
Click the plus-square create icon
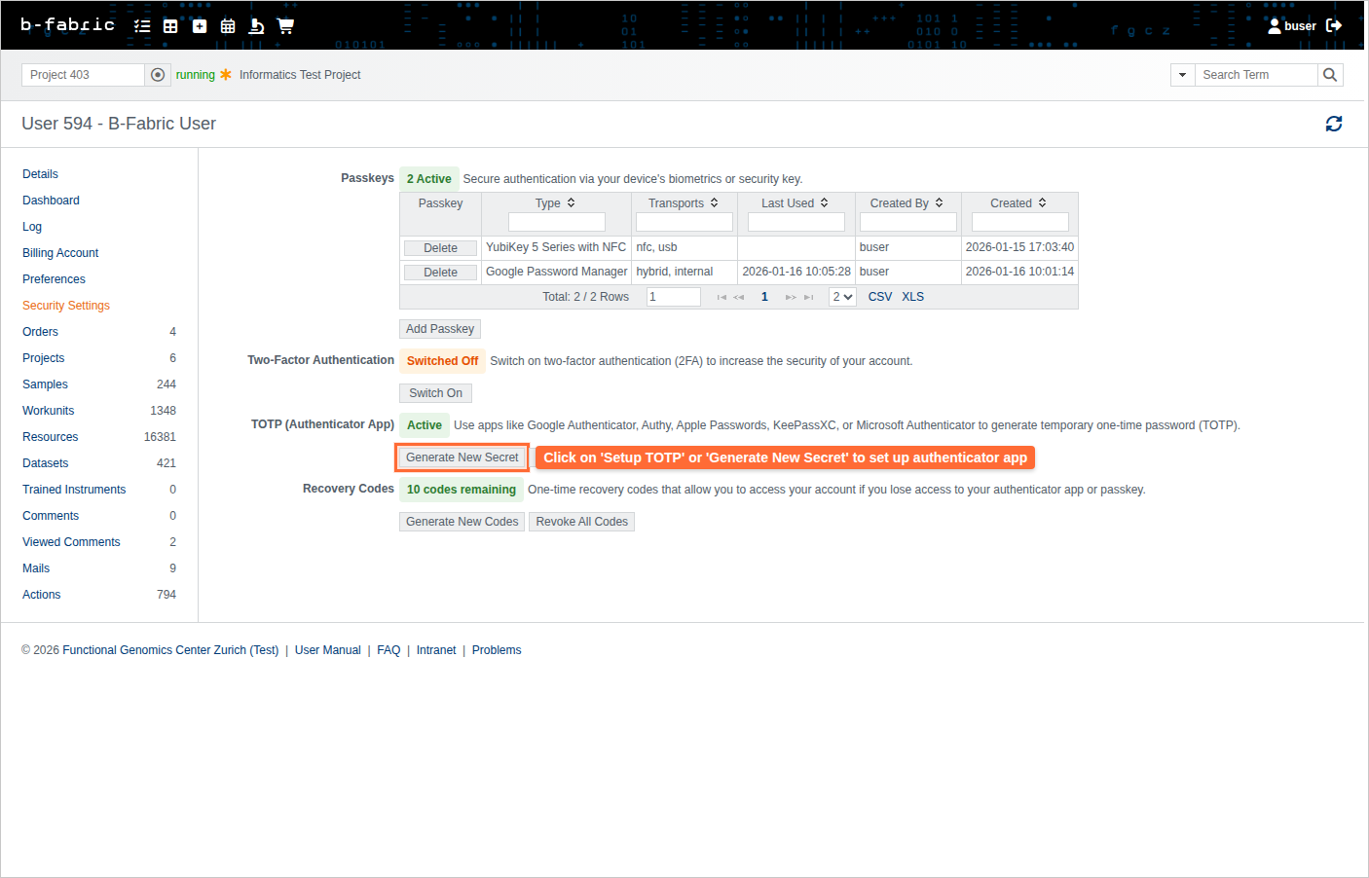point(200,26)
